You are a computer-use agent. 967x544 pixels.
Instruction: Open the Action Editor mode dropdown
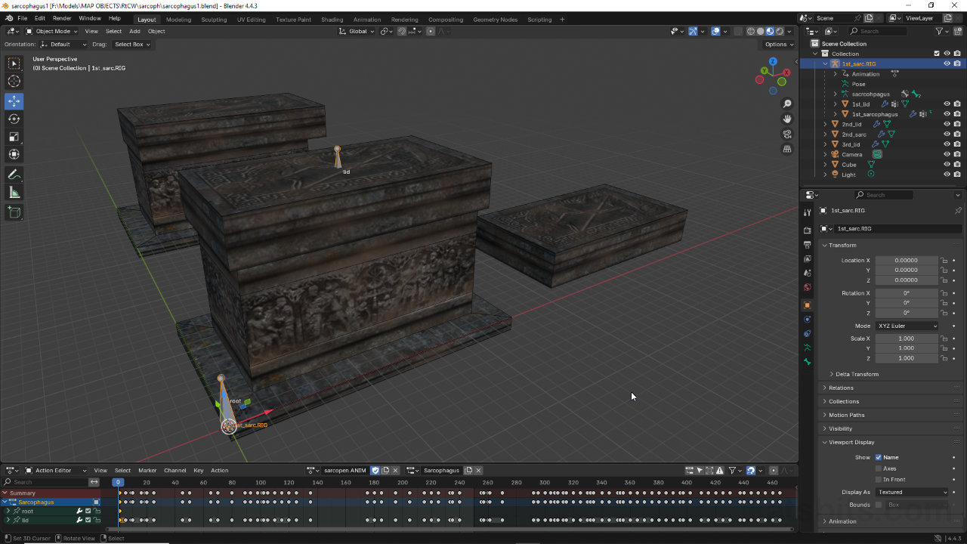(57, 470)
